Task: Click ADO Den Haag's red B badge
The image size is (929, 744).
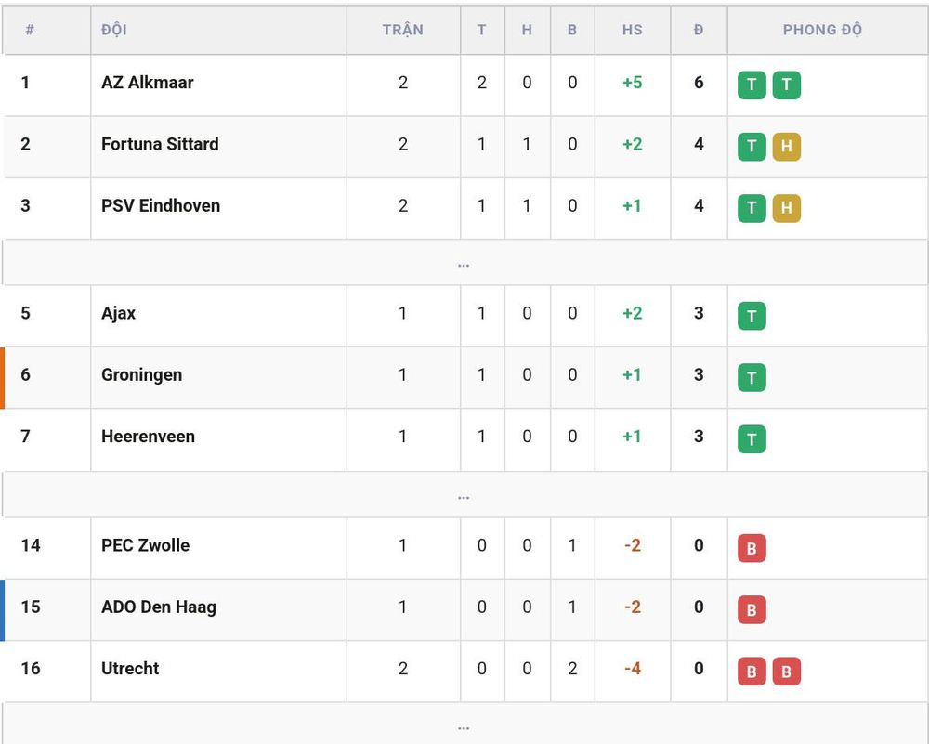Action: coord(752,609)
